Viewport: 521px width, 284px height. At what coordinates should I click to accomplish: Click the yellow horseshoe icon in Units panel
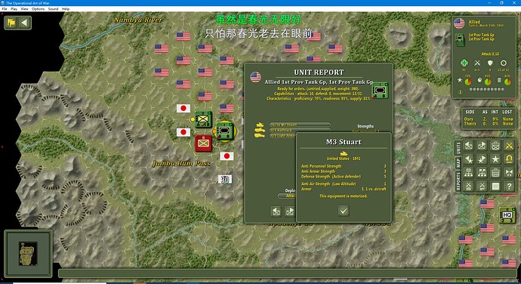click(509, 159)
